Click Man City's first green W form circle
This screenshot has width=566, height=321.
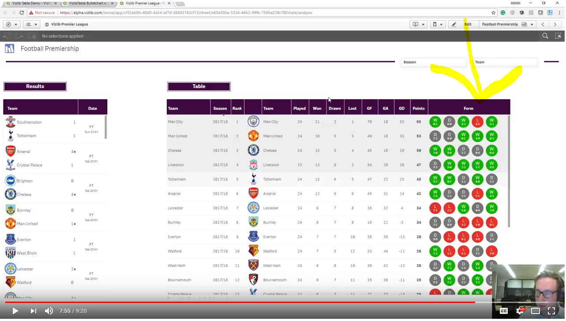[435, 122]
